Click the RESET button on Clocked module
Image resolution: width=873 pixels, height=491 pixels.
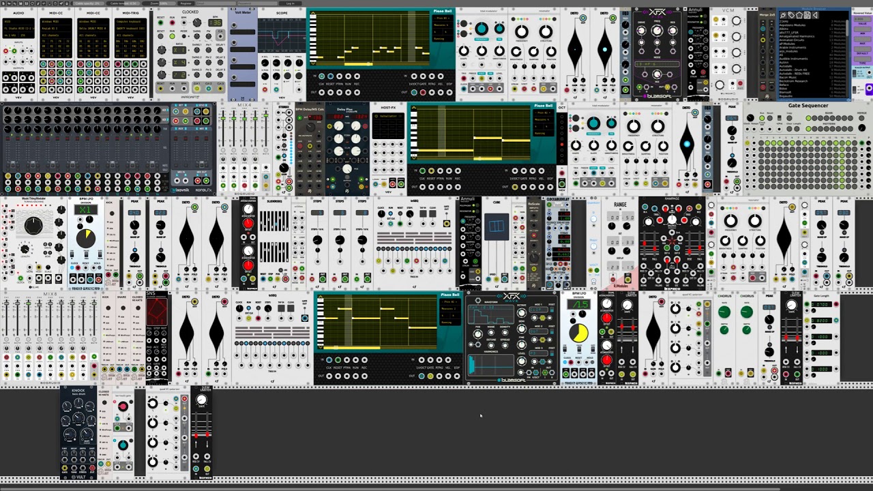point(160,36)
